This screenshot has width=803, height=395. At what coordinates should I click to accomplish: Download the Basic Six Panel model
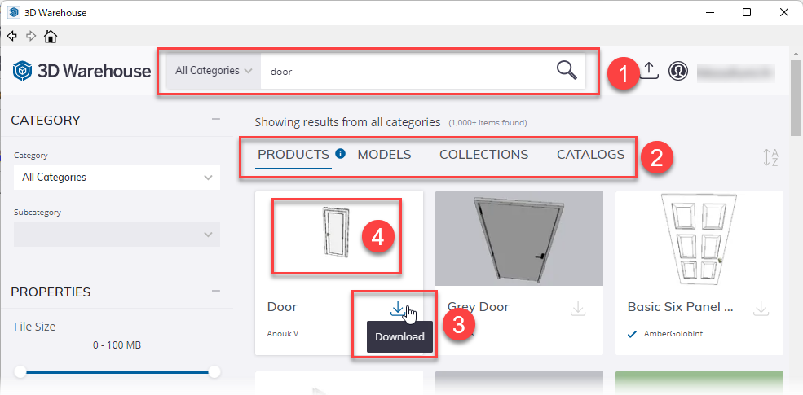coord(760,308)
